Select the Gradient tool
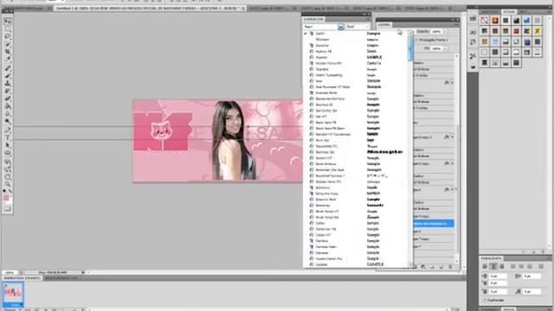 [x=8, y=105]
